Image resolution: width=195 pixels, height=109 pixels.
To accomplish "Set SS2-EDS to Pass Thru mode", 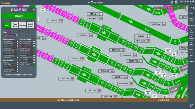I will (x=15, y=25).
